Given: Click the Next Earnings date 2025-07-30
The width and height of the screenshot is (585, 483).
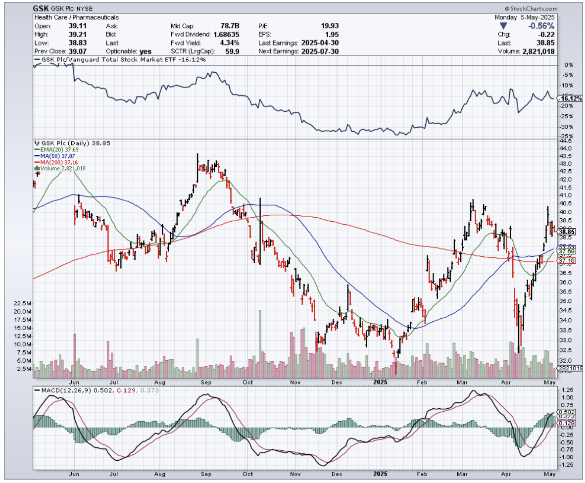Looking at the screenshot, I should tap(320, 51).
